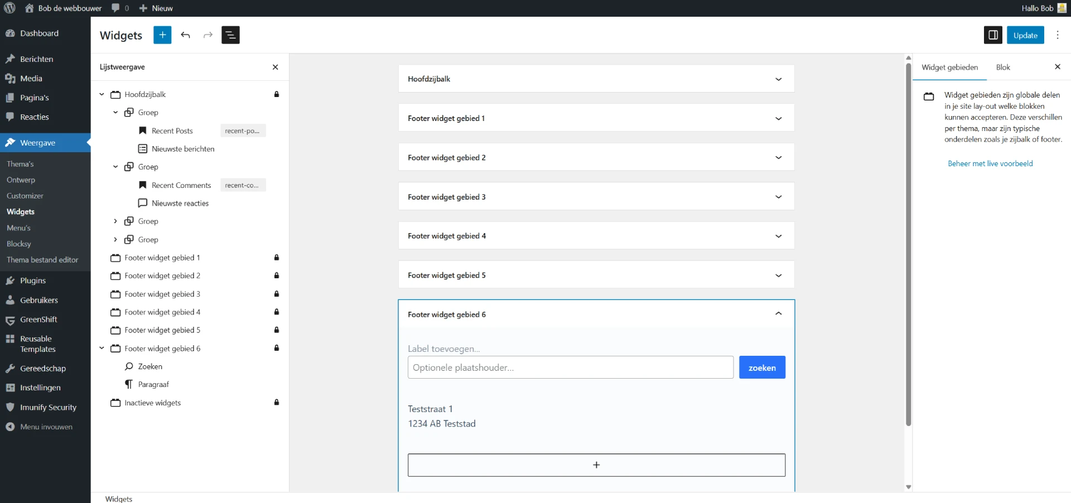This screenshot has height=503, width=1071.
Task: Expand the third Groep in the list view
Action: coord(115,221)
